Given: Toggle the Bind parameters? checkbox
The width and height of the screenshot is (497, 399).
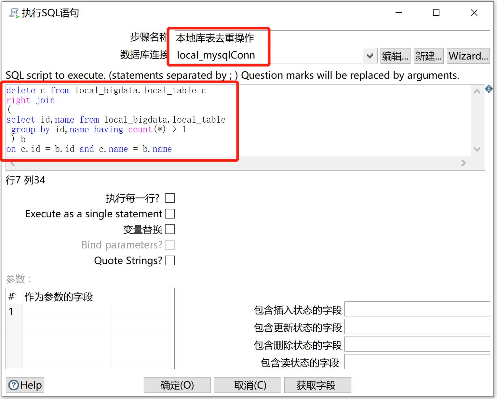Looking at the screenshot, I should coord(170,245).
